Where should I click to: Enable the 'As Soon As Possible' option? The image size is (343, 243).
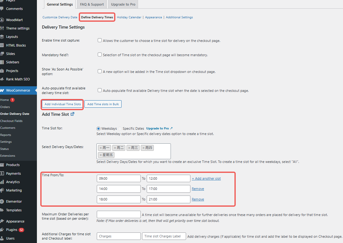100,71
